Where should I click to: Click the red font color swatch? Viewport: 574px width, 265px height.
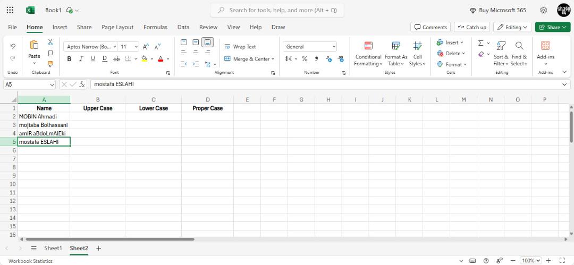[161, 58]
